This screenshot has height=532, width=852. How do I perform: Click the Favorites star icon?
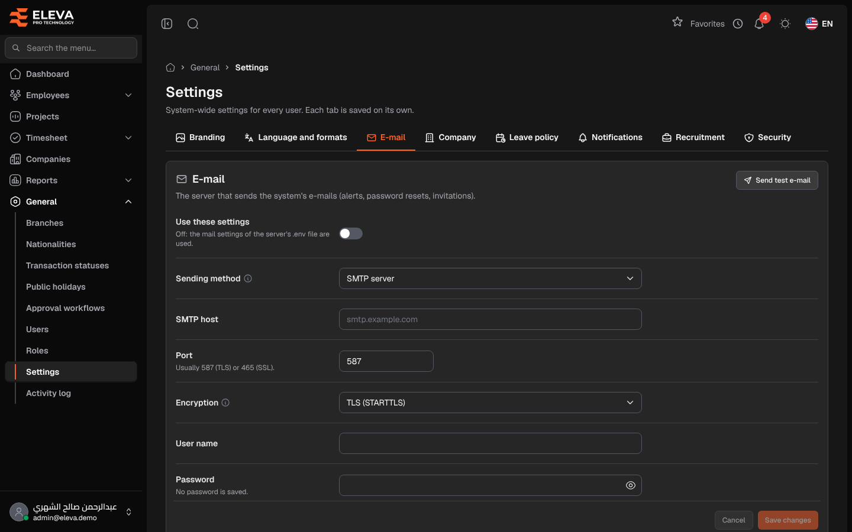click(677, 22)
